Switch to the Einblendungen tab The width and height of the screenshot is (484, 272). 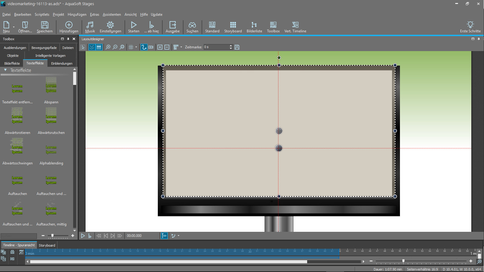pyautogui.click(x=62, y=63)
